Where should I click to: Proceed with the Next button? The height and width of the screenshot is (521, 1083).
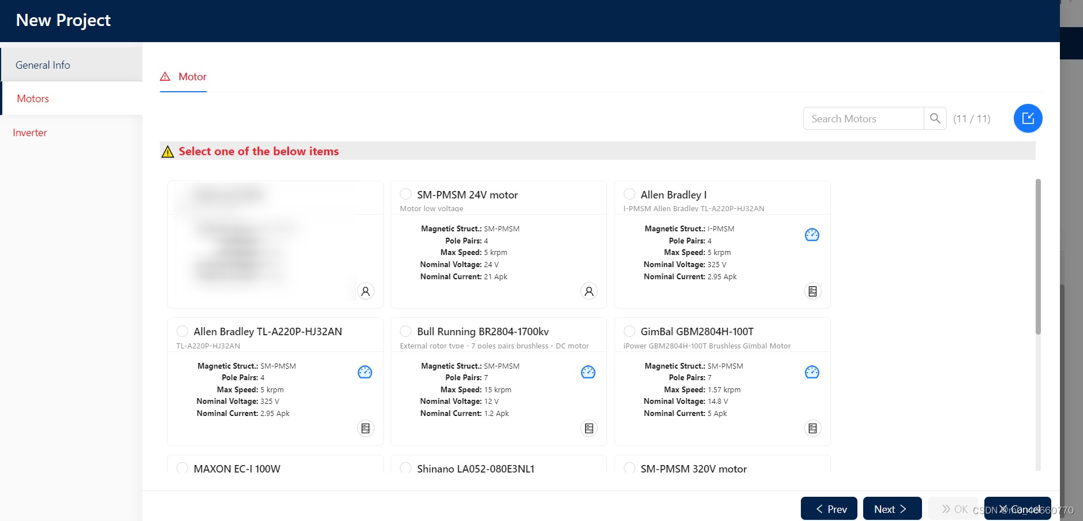pyautogui.click(x=893, y=508)
